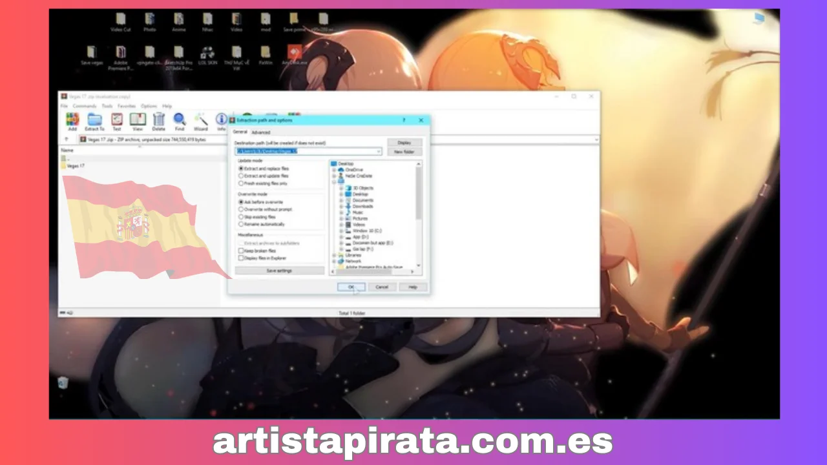Click the Display button
The image size is (827, 465).
pyautogui.click(x=404, y=142)
